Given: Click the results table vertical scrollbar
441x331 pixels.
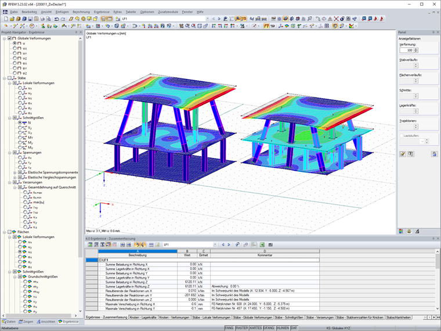Looking at the screenshot, I should click(438, 262).
